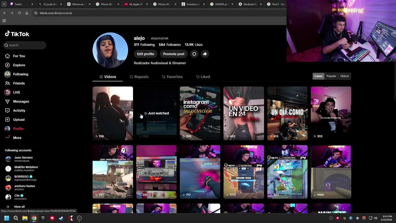396x223 pixels.
Task: Open the Just watched video
Action: coord(156,113)
